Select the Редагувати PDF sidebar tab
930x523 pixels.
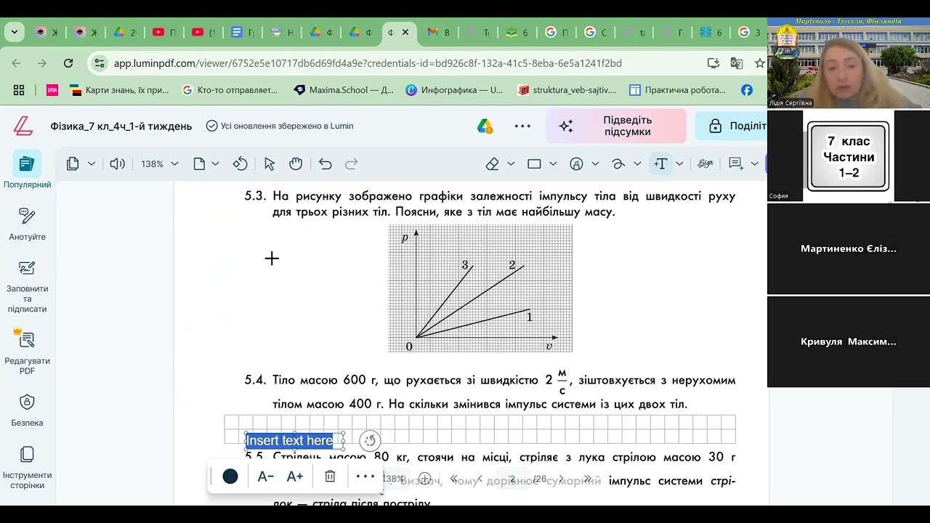(x=28, y=352)
